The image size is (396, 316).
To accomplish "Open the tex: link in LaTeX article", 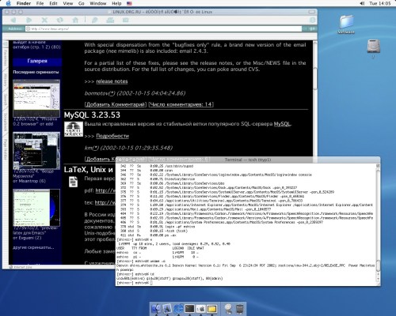I will click(105, 202).
